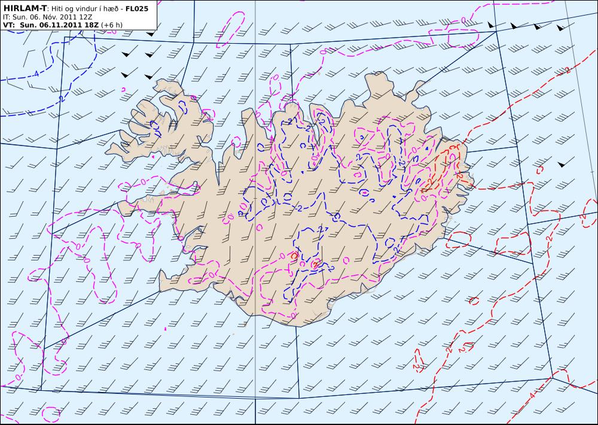598x425 pixels.
Task: Click the red '4' contour label
Action: (532, 395)
